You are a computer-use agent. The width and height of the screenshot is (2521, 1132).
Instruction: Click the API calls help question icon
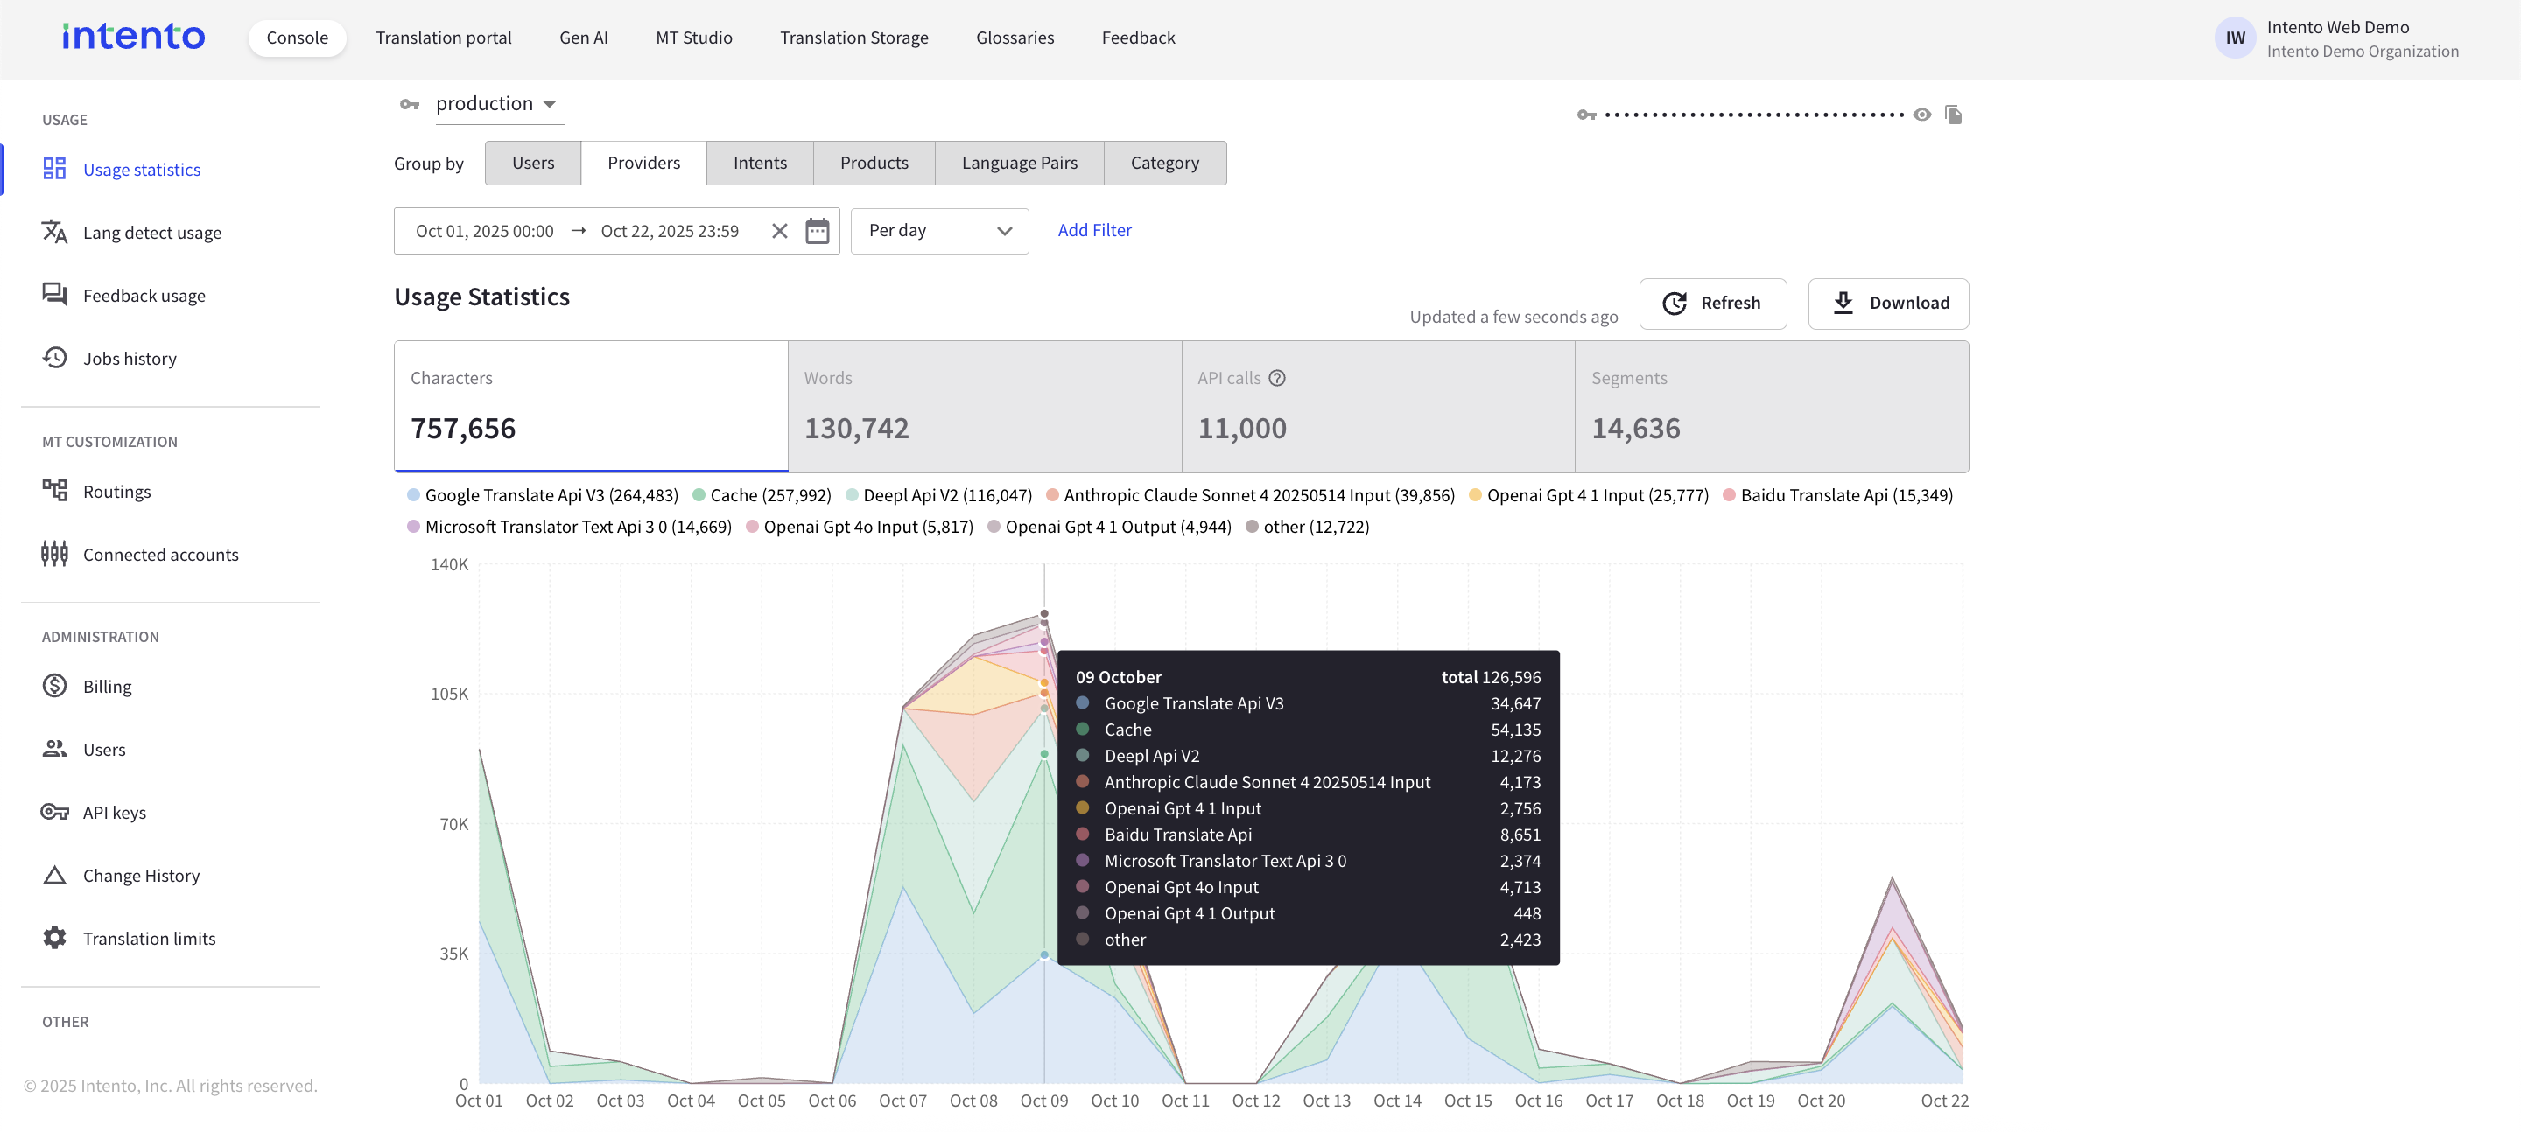point(1276,378)
